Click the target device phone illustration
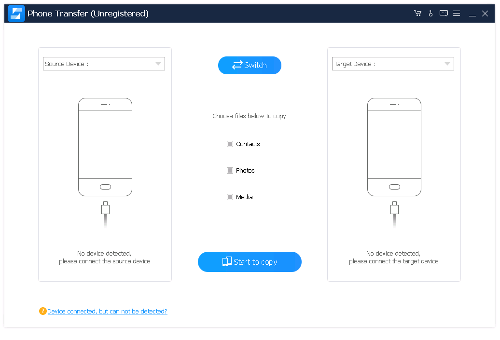 (x=394, y=147)
